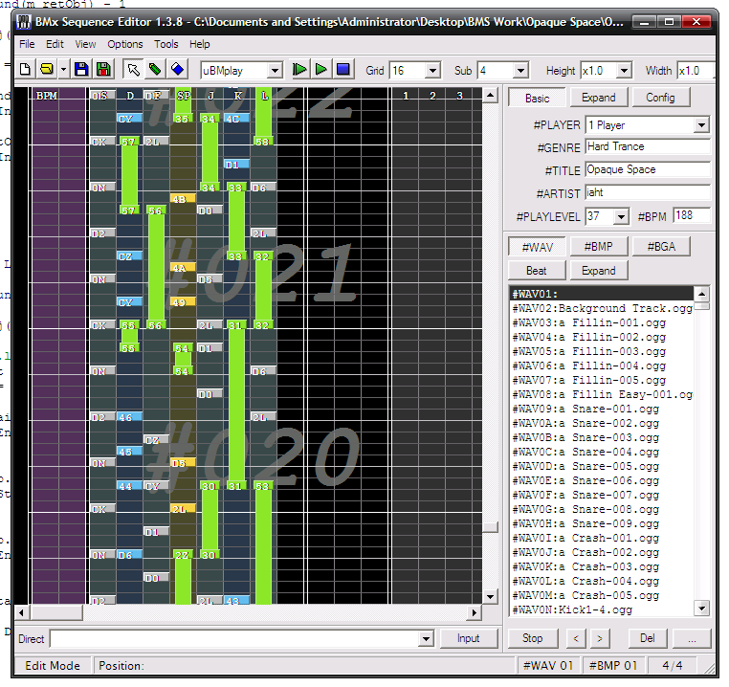The width and height of the screenshot is (729, 687).
Task: Open the Tools menu
Action: pos(166,44)
